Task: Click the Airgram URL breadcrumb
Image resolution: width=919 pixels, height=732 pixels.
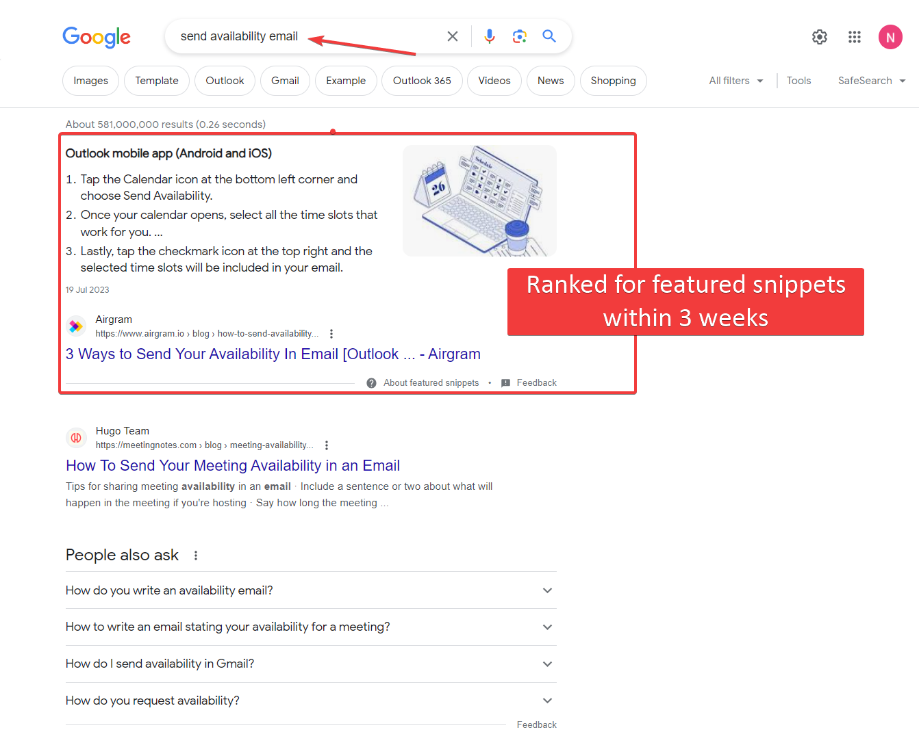Action: (x=207, y=334)
